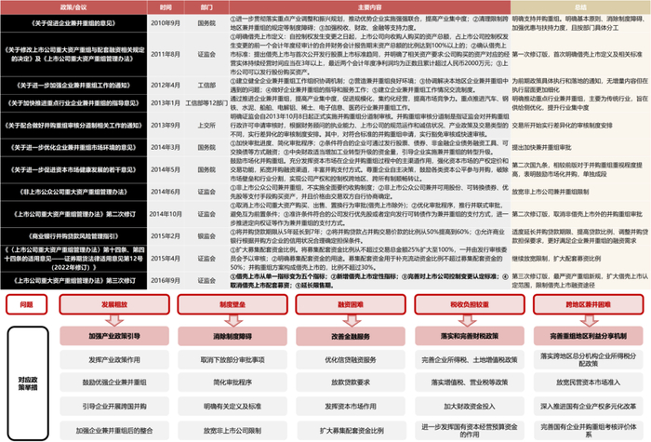This screenshot has width=651, height=442.
Task: Click the 引导企业开展跨国并购 measure
Action: point(114,407)
